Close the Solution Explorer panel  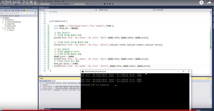tap(37, 7)
